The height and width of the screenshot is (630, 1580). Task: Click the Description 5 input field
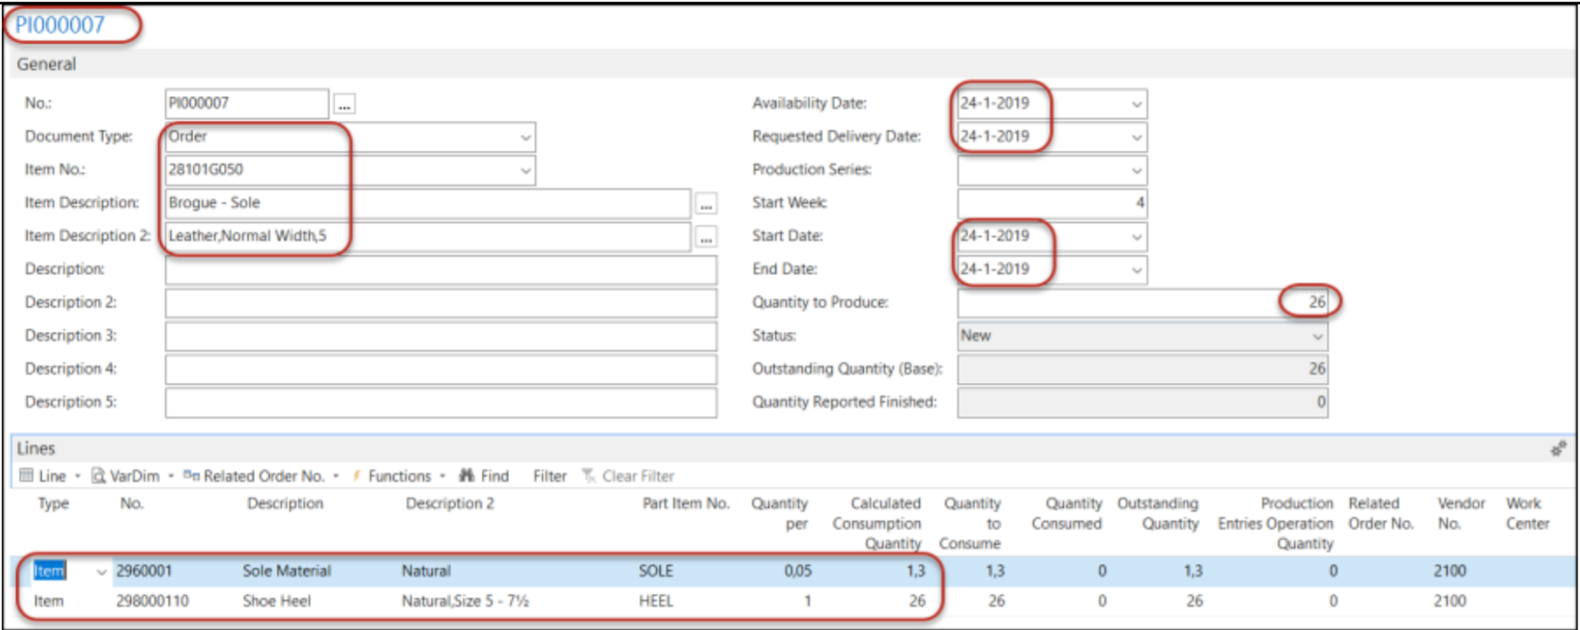(x=441, y=402)
